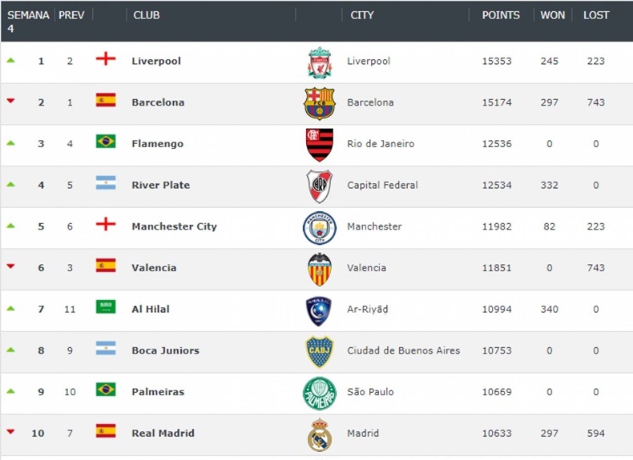Screen dimensions: 633x460
Task: Click the Brazil flag beside Flamengo
Action: (106, 142)
